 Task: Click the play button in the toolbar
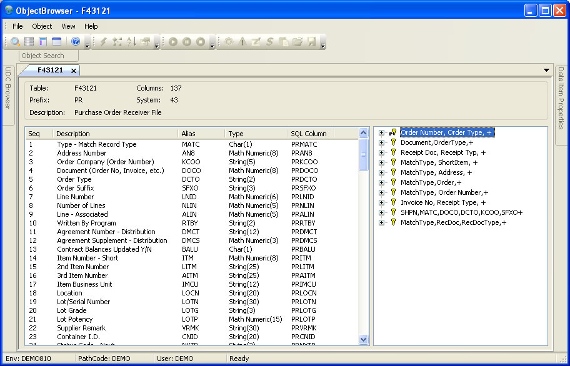click(x=173, y=42)
